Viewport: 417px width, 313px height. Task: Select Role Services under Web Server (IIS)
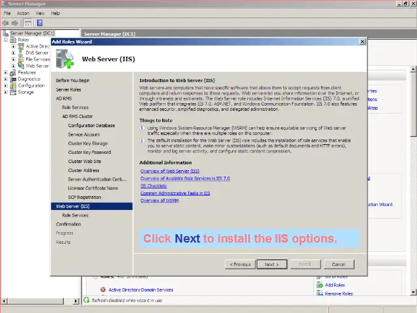(75, 215)
